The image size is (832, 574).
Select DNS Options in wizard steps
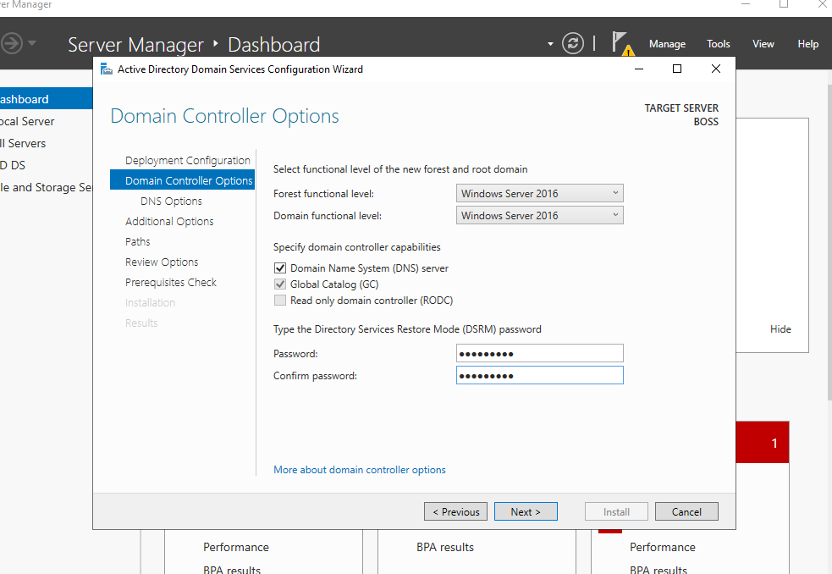[x=171, y=201]
